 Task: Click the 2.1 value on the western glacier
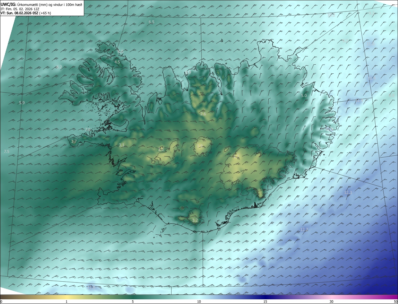(x=161, y=149)
